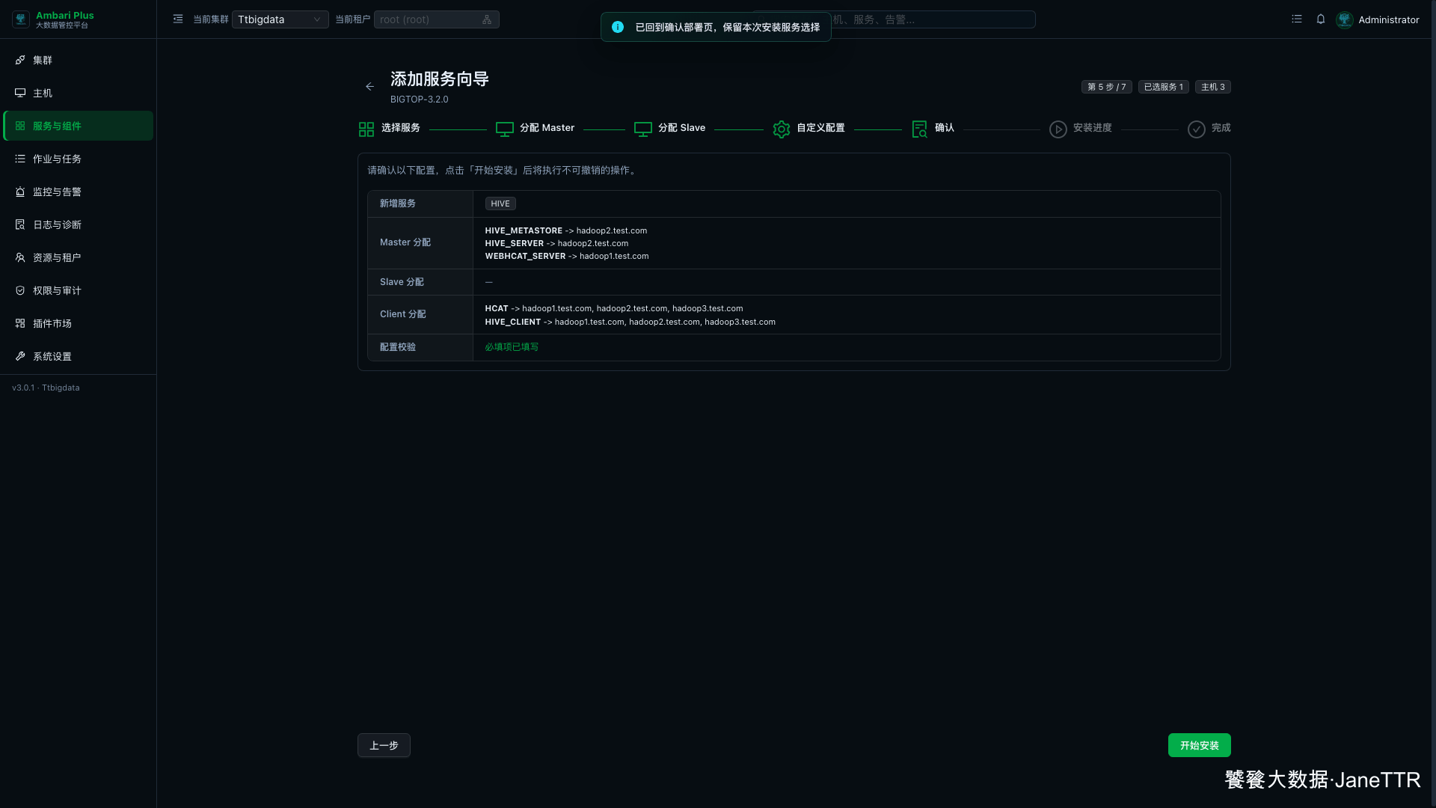Click the 集群 sidebar link icon

(x=20, y=60)
